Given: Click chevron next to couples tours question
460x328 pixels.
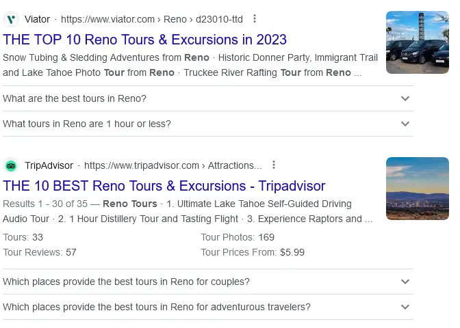Looking at the screenshot, I should 405,282.
